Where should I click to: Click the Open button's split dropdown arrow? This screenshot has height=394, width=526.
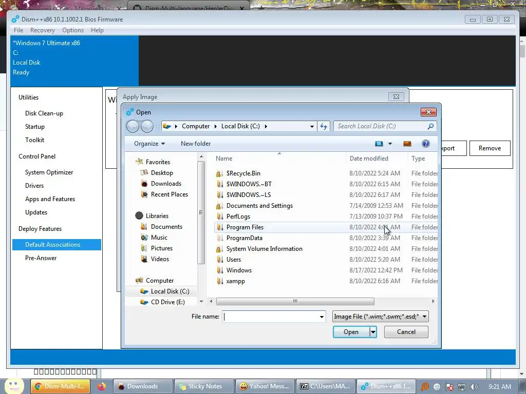(x=373, y=332)
